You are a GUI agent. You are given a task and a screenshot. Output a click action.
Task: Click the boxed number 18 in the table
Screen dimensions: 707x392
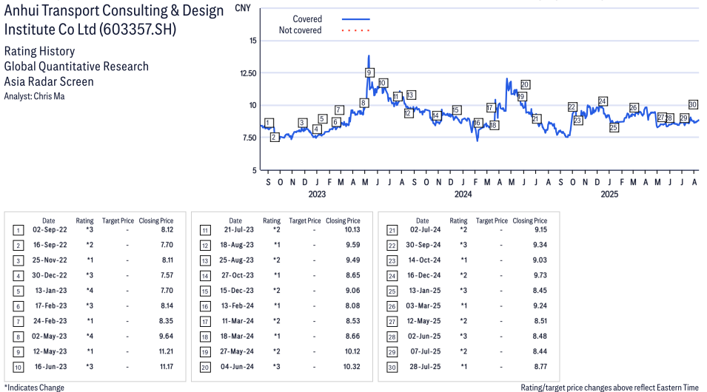205,337
